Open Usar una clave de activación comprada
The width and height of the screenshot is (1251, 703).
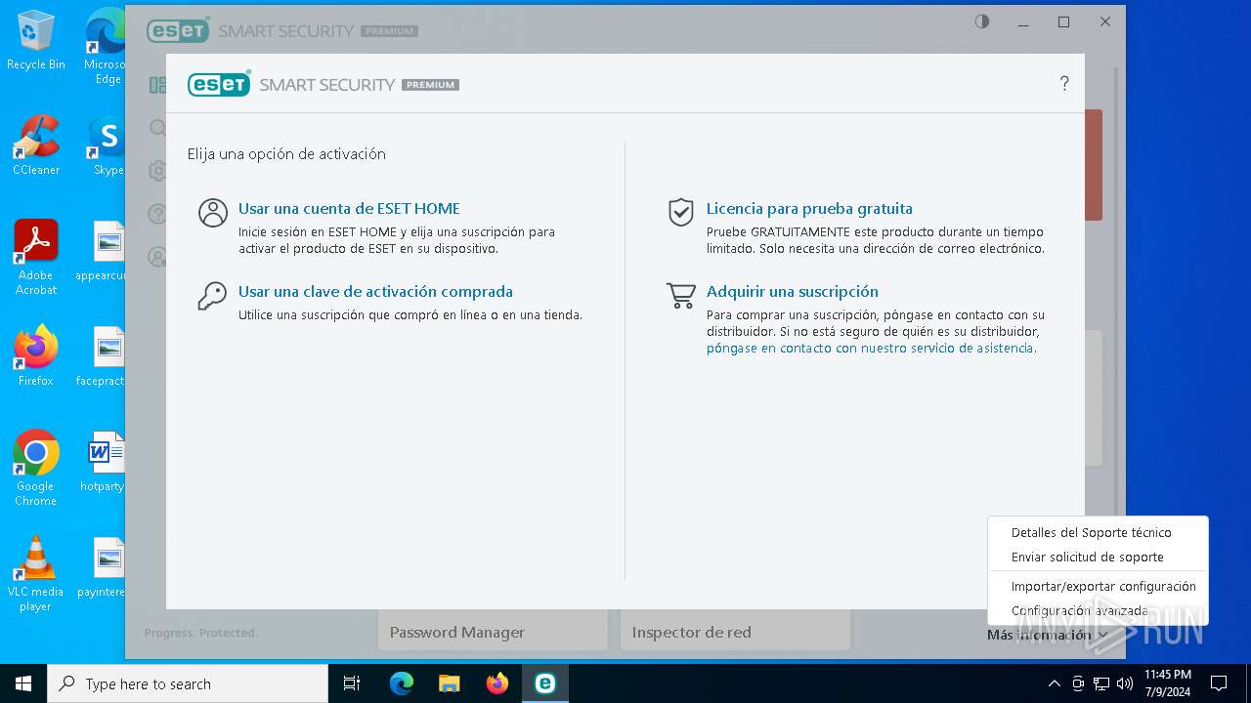pyautogui.click(x=375, y=292)
